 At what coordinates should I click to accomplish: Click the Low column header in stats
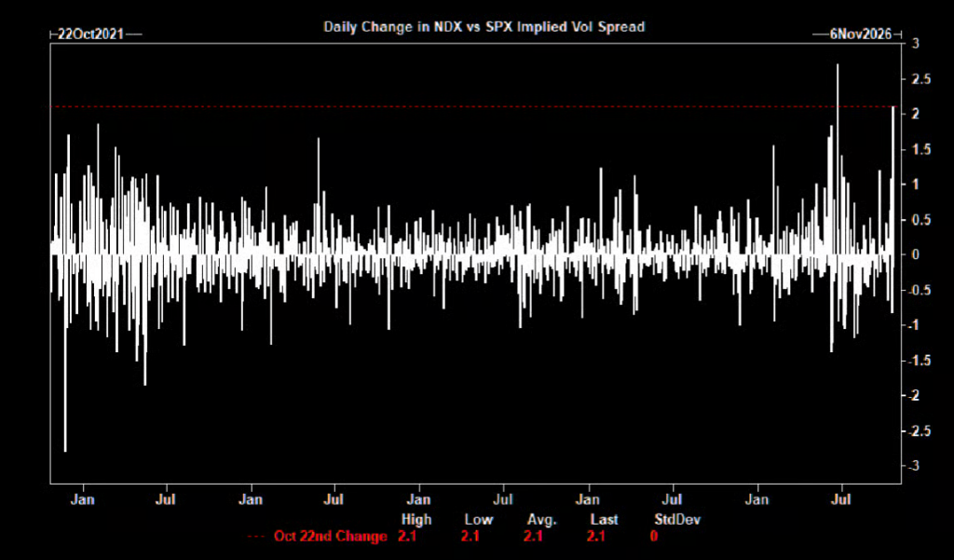click(479, 519)
